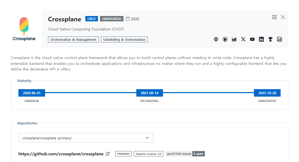Close the Crossplane details panel
The width and height of the screenshot is (299, 162).
(283, 17)
